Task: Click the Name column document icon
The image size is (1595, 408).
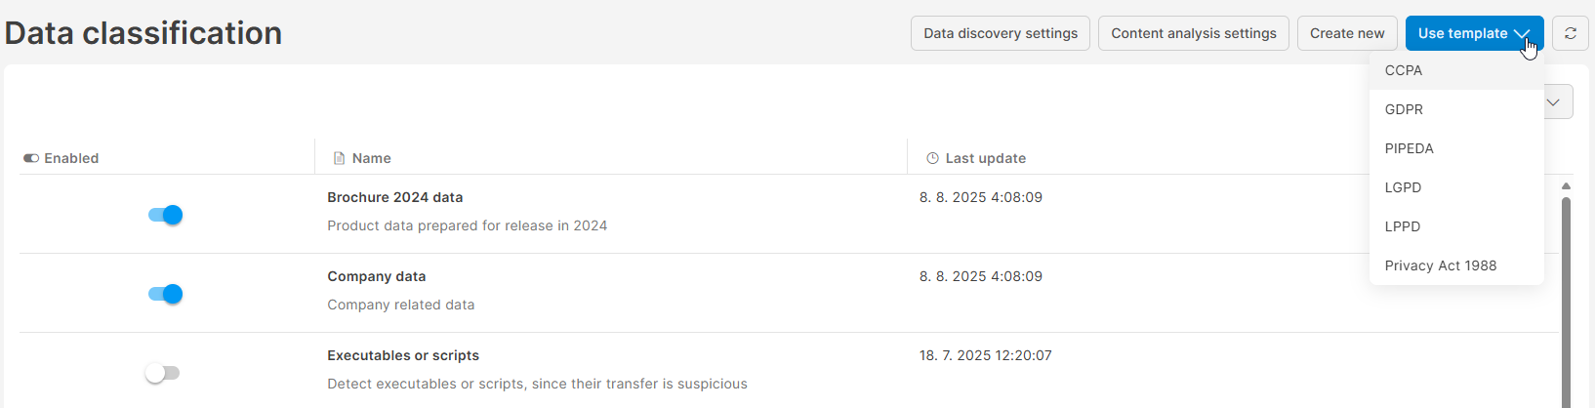Action: pos(339,158)
